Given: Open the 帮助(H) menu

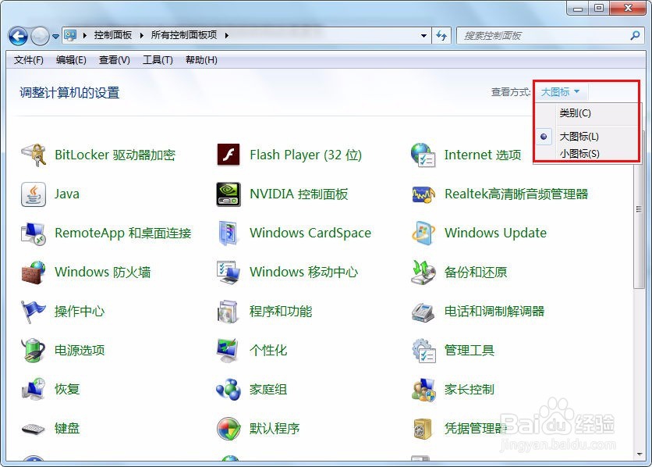Looking at the screenshot, I should pos(201,60).
